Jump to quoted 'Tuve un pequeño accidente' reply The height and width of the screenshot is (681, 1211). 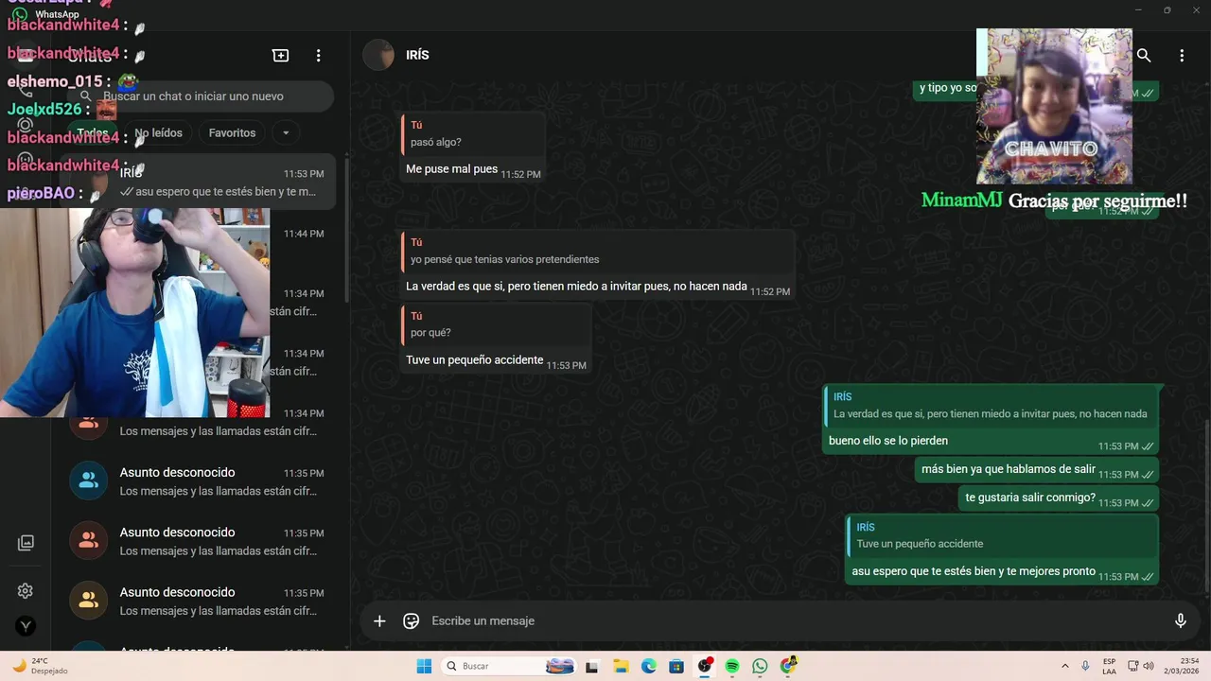(x=1000, y=535)
